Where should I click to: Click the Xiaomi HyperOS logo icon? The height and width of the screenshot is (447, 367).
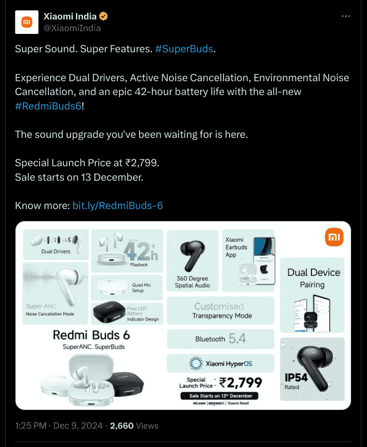[196, 363]
